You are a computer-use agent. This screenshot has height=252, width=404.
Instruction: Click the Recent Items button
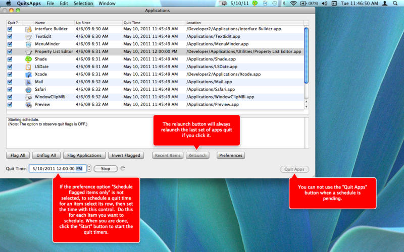168,155
